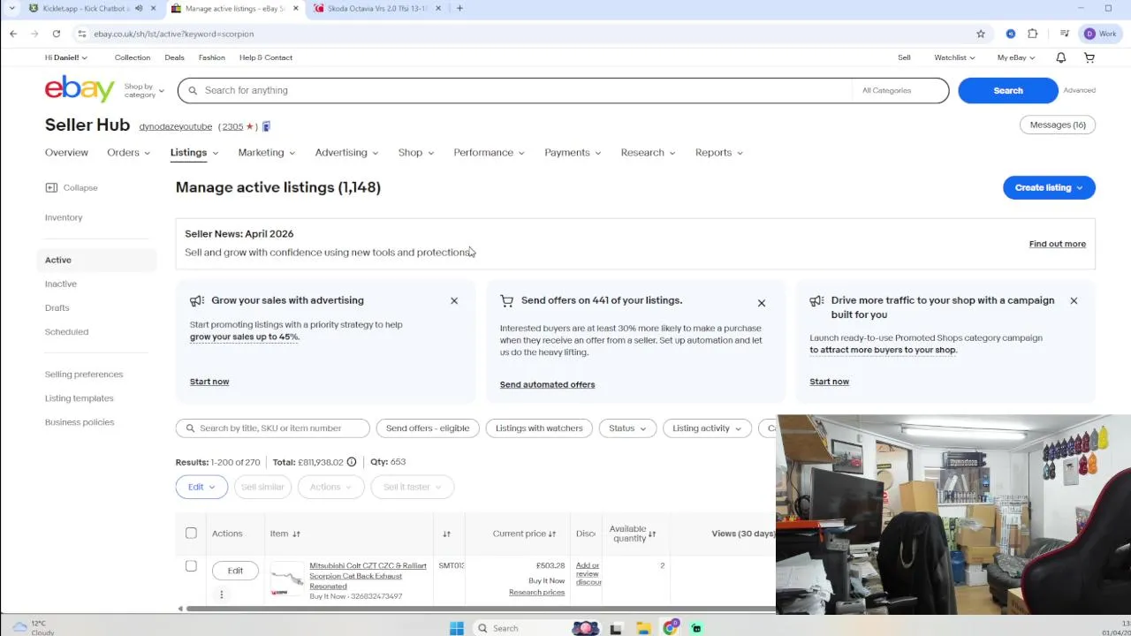
Task: Click the Mitsubishi Colt exhaust thumbnail
Action: coord(287,579)
